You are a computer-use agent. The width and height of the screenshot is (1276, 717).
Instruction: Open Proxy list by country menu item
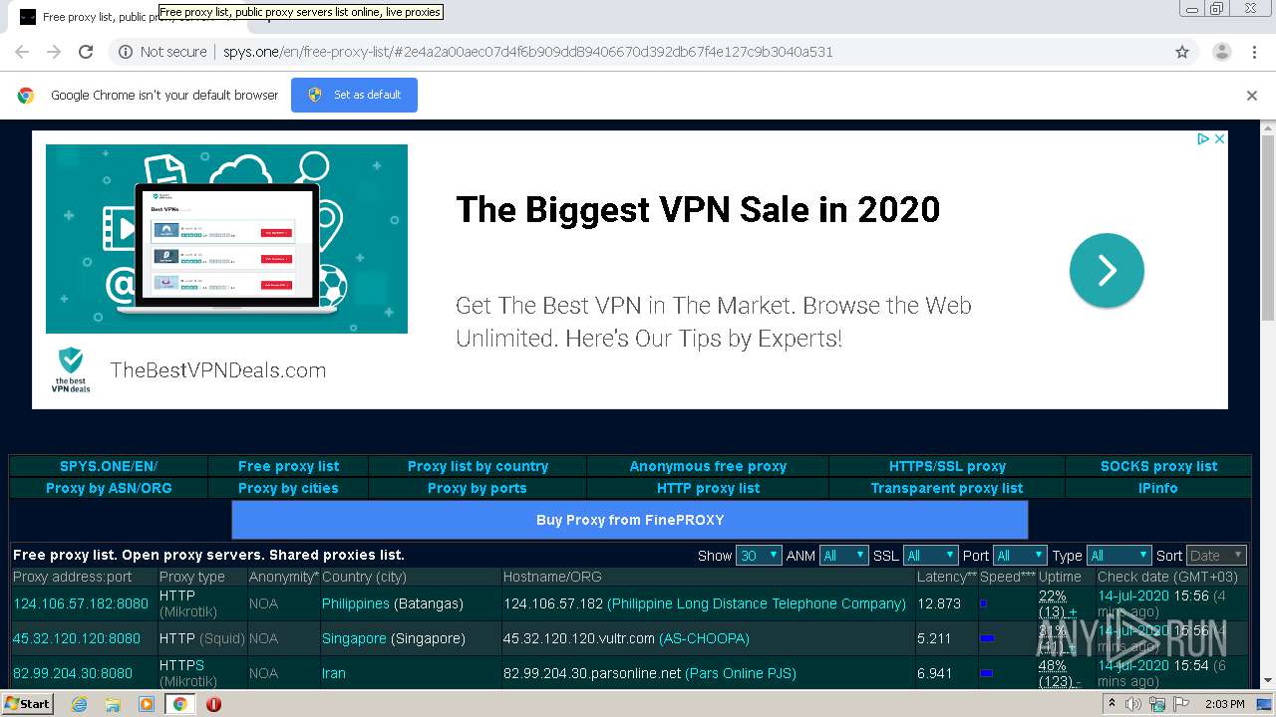(478, 466)
